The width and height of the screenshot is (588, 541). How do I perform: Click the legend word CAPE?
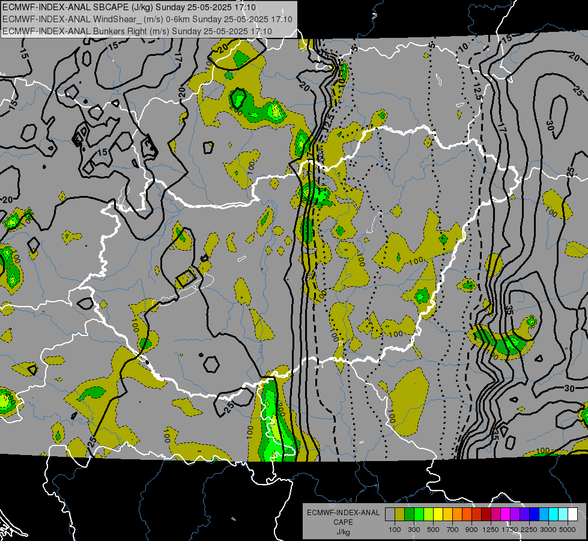(343, 522)
